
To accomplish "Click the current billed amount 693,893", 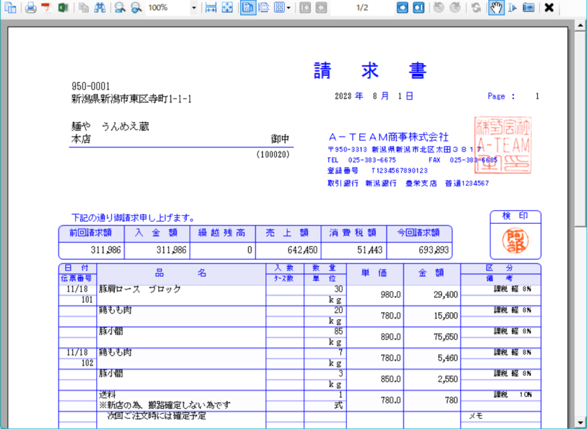I will click(x=433, y=250).
